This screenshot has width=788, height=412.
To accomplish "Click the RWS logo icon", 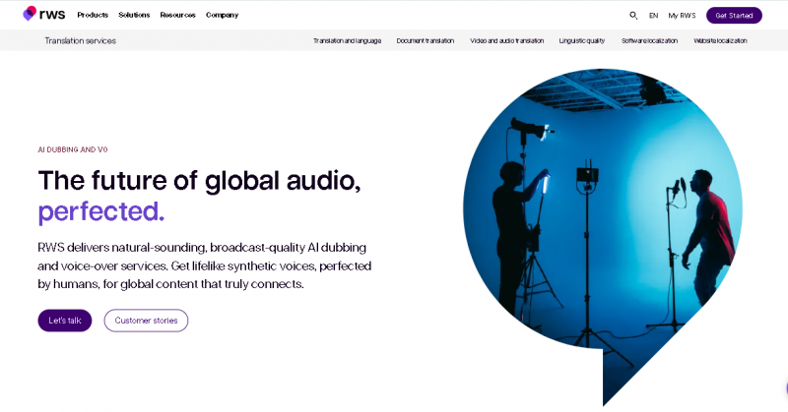I will pyautogui.click(x=30, y=15).
